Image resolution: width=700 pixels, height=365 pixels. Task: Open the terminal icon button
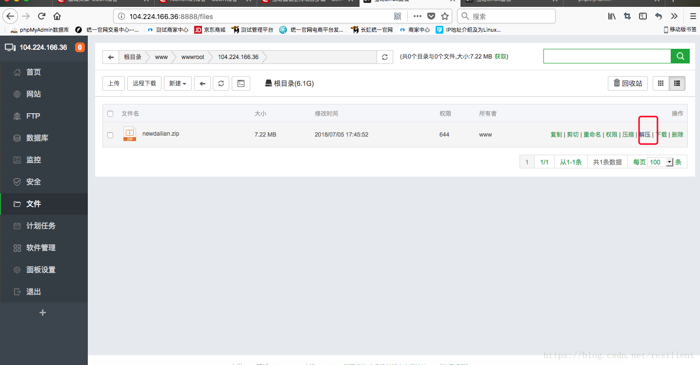click(241, 83)
